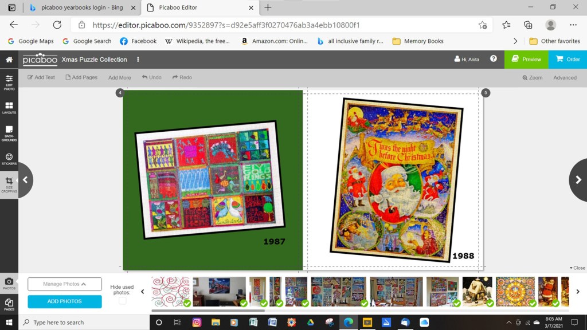The width and height of the screenshot is (587, 330).
Task: Open the Backgrounds panel
Action: pos(9,132)
